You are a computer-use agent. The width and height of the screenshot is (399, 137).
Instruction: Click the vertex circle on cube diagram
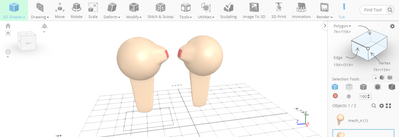coord(368,48)
